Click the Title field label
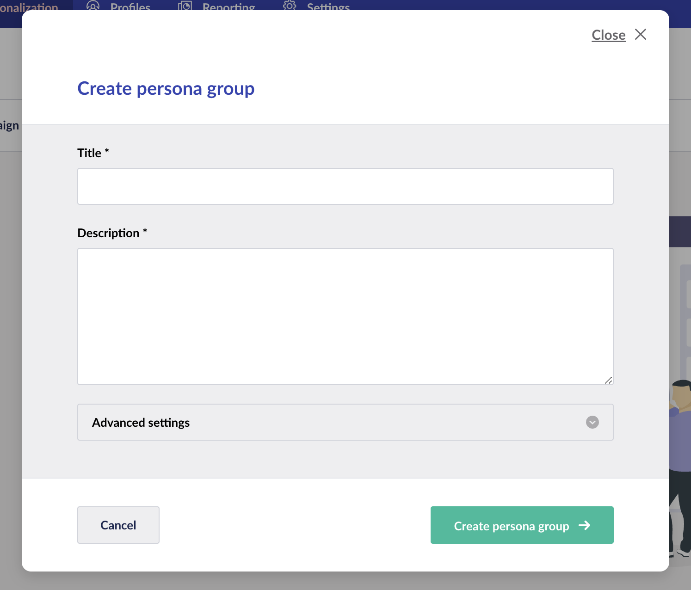This screenshot has height=590, width=691. point(89,153)
